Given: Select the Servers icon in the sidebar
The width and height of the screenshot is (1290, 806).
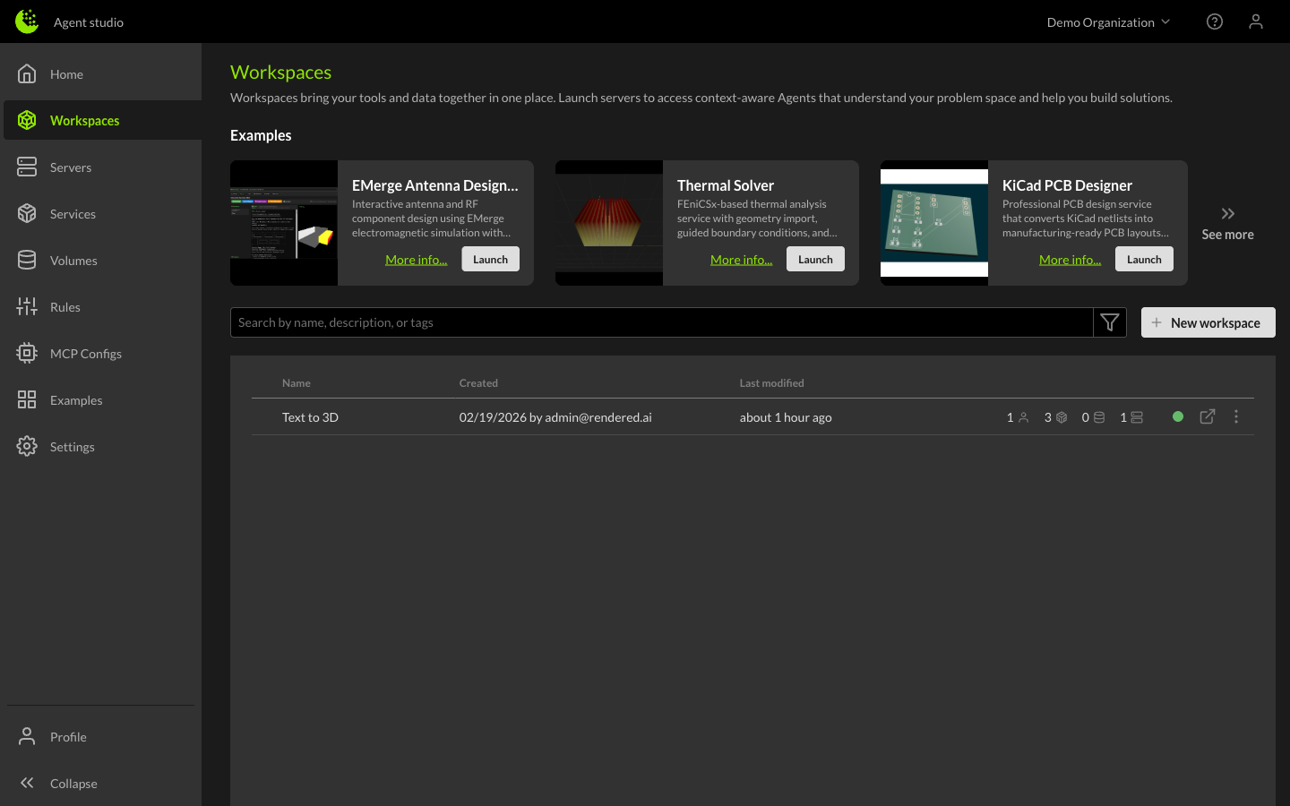Looking at the screenshot, I should pyautogui.click(x=26, y=167).
